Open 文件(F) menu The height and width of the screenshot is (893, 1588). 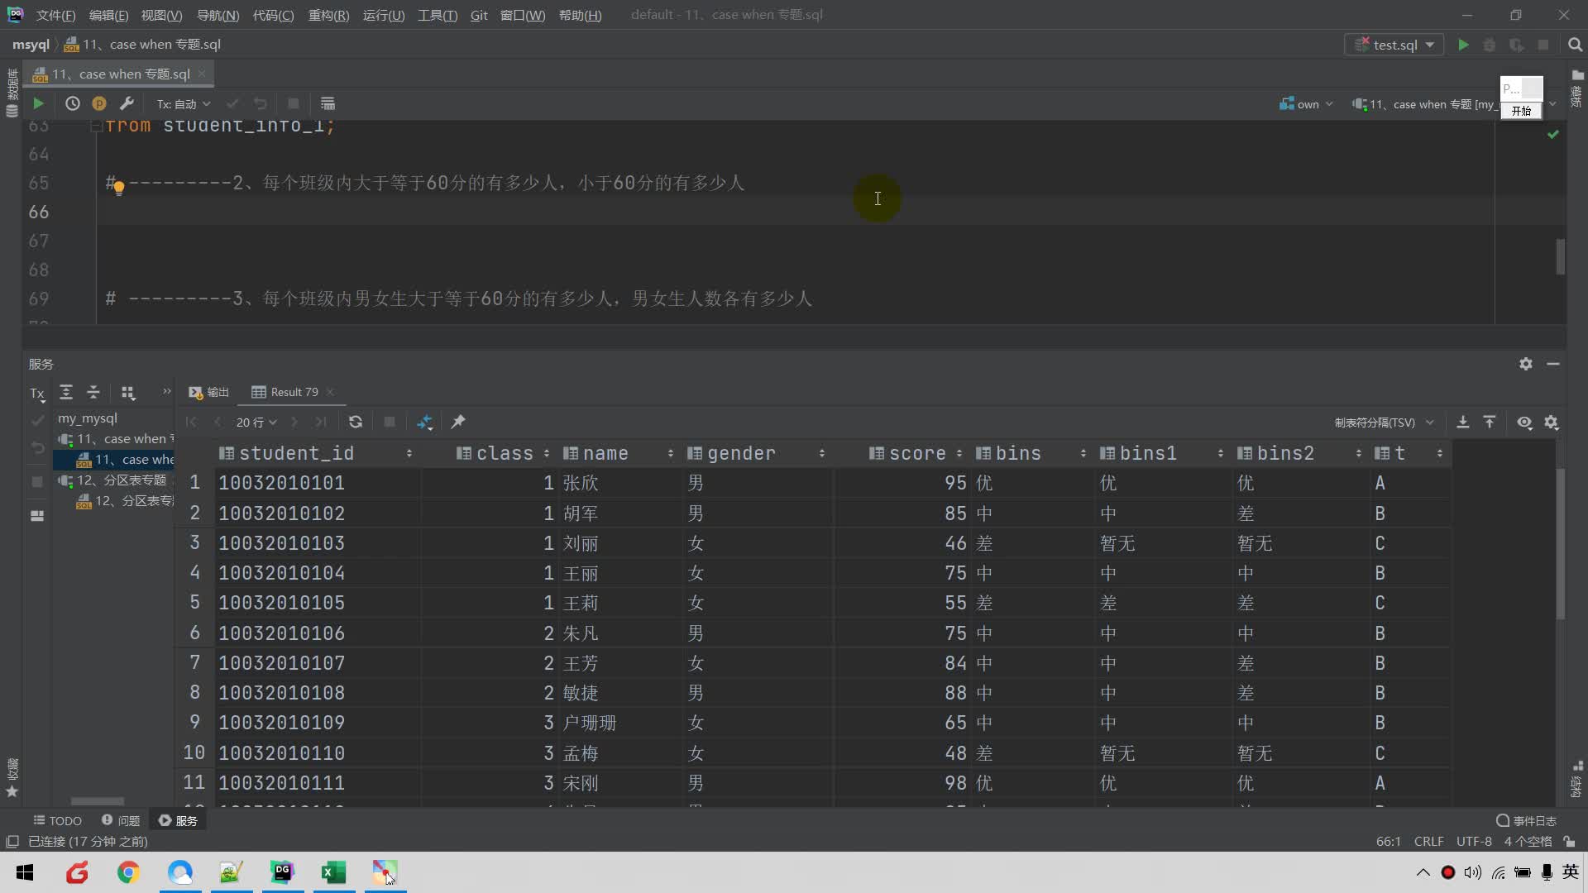click(55, 15)
